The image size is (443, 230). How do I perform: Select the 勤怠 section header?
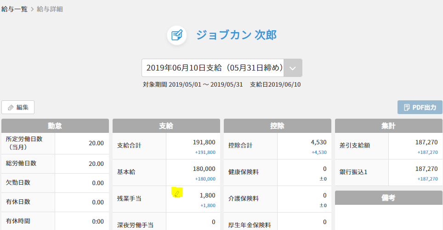click(55, 126)
